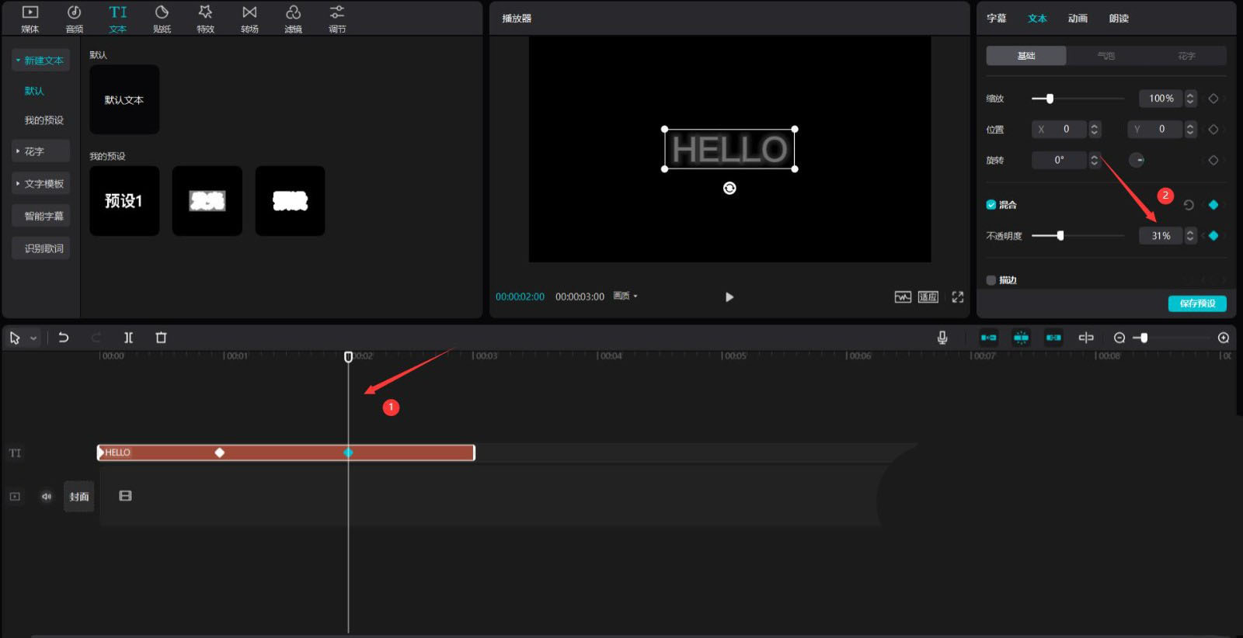The width and height of the screenshot is (1243, 638).
Task: Expand the 花字 category in sidebar
Action: coord(40,151)
